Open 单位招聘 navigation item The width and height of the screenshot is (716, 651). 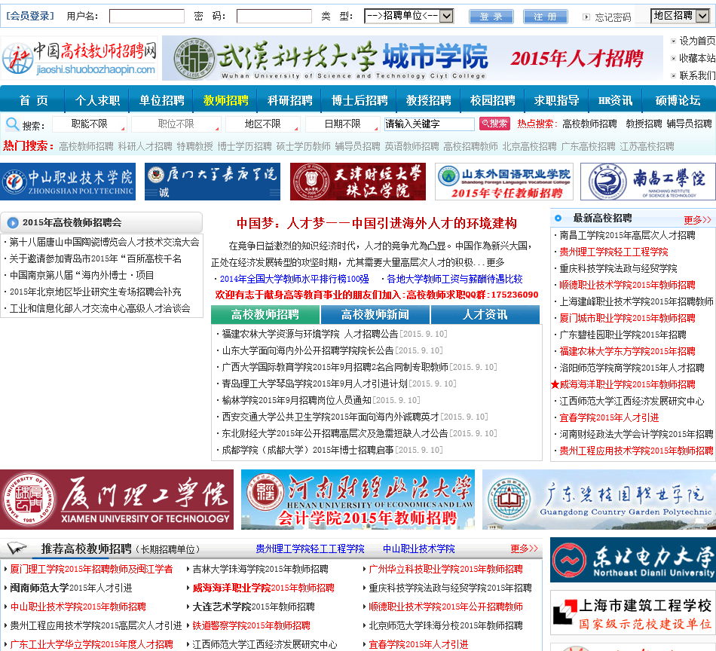[x=161, y=100]
